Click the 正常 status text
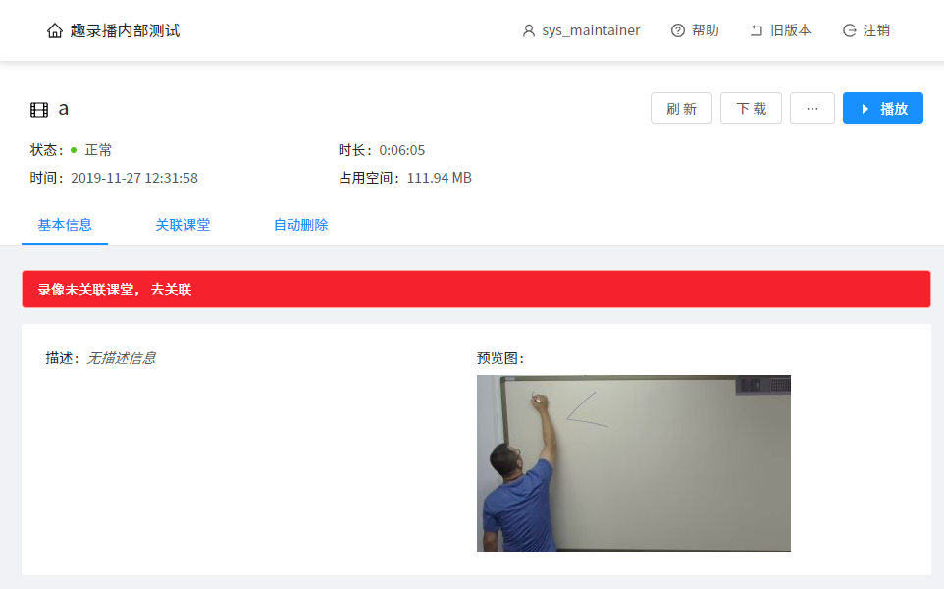944x589 pixels. click(98, 150)
